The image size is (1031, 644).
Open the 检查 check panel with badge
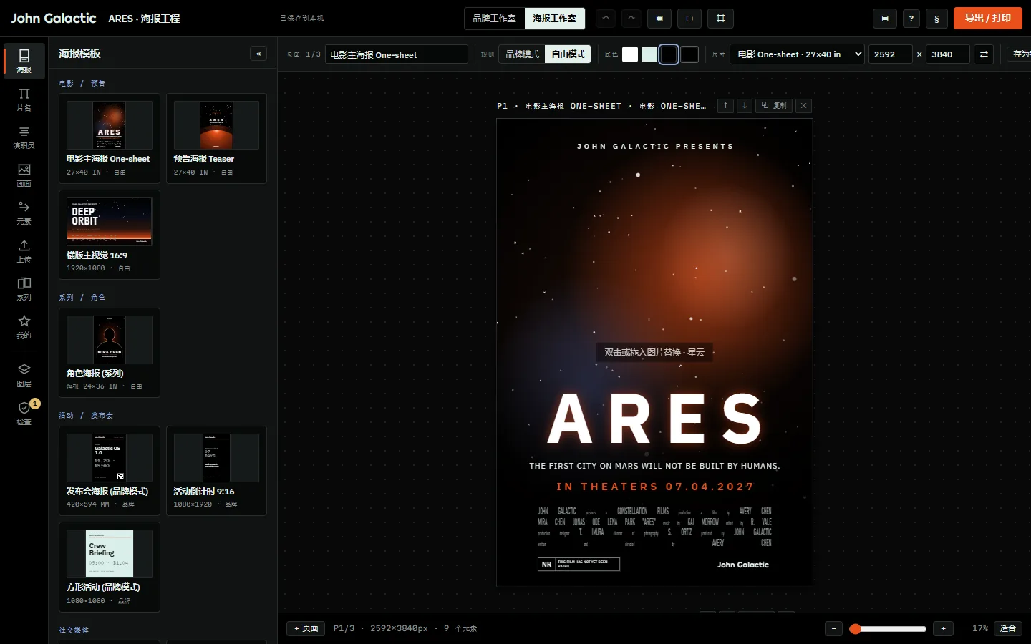(x=24, y=414)
